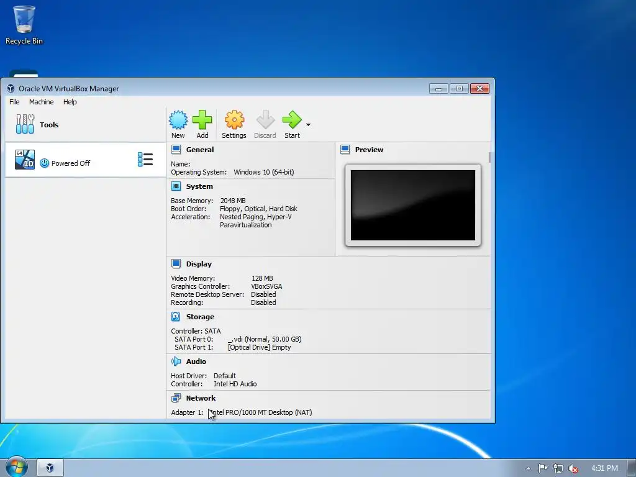Viewport: 636px width, 477px height.
Task: Click the 4:31 PM clock
Action: (604, 468)
